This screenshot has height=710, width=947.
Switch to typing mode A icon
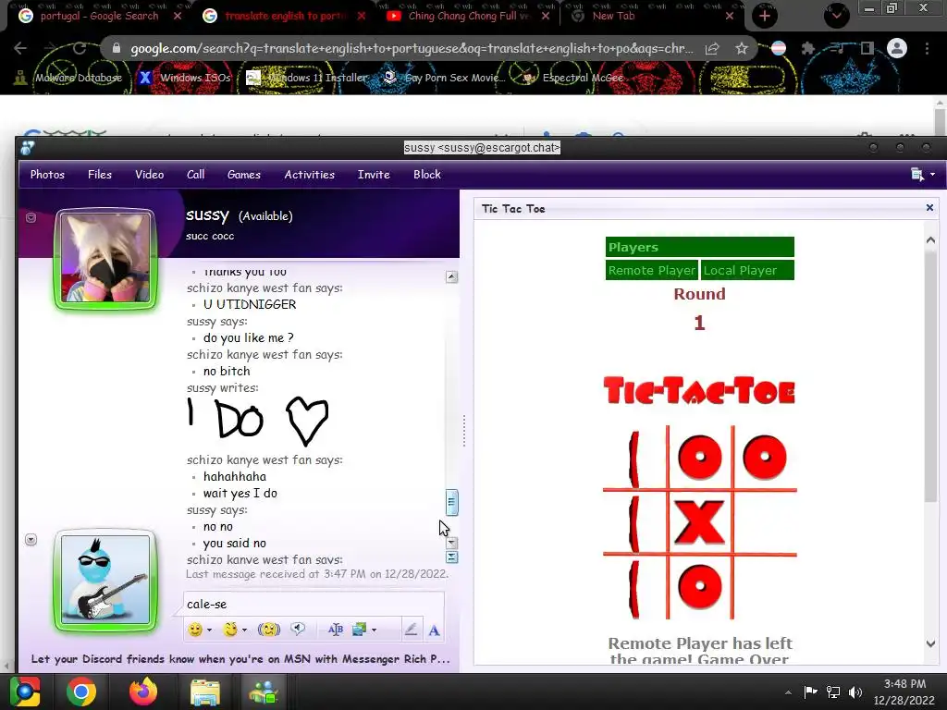point(434,630)
